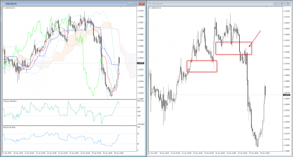Image resolution: width=293 pixels, height=157 pixels.
Task: Minimize the left USDCAD chart window
Action: click(x=130, y=4)
